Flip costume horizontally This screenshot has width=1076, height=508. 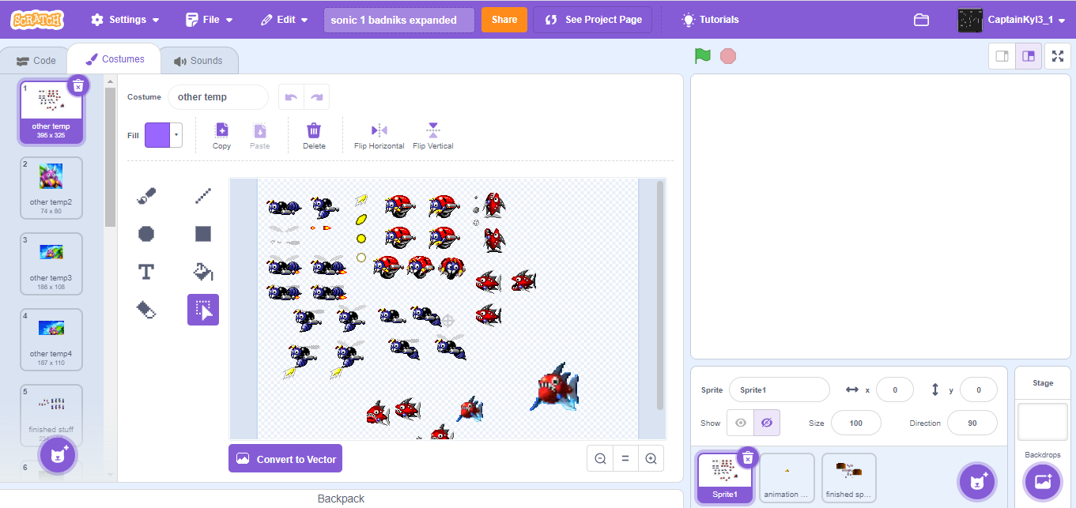click(x=379, y=136)
